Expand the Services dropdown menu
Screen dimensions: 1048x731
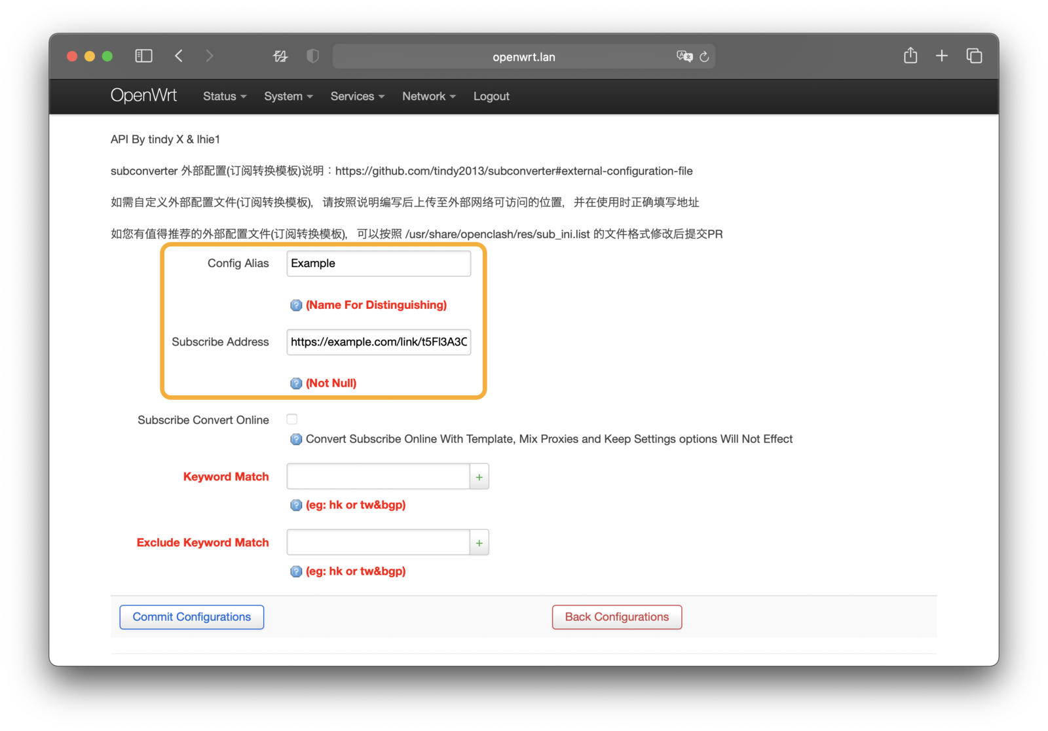pyautogui.click(x=357, y=96)
